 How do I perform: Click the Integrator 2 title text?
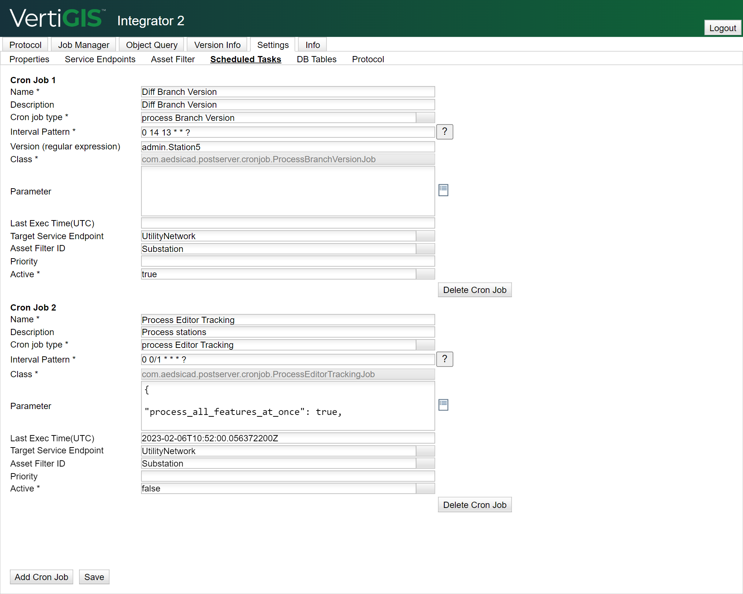150,21
